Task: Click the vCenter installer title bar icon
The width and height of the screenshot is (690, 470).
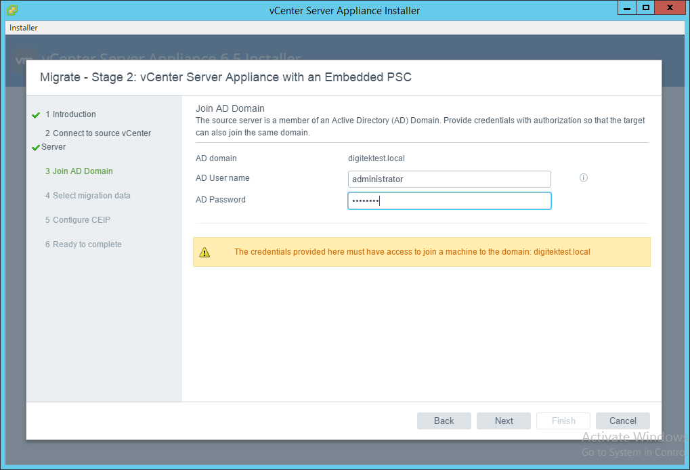Action: 12,9
